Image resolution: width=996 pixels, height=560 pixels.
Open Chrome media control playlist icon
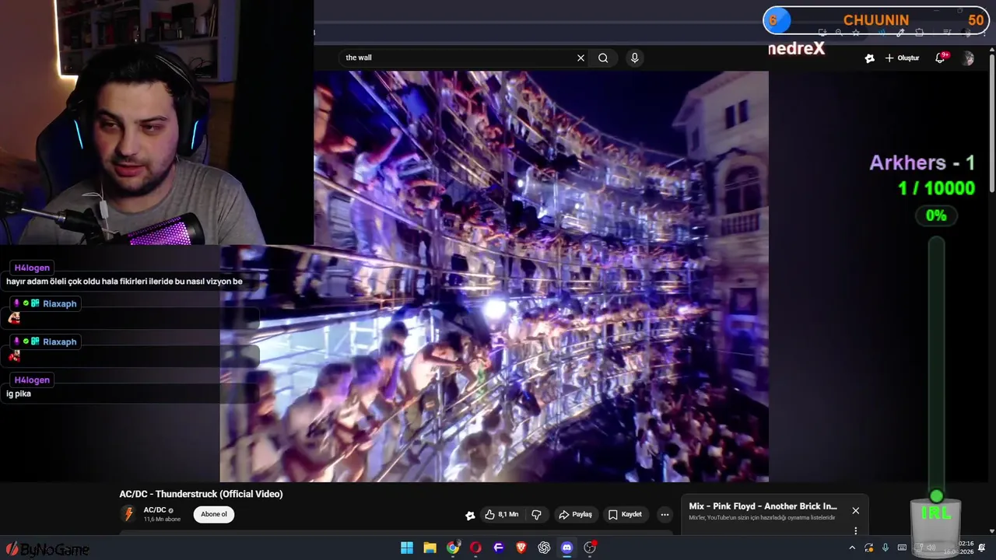point(947,33)
